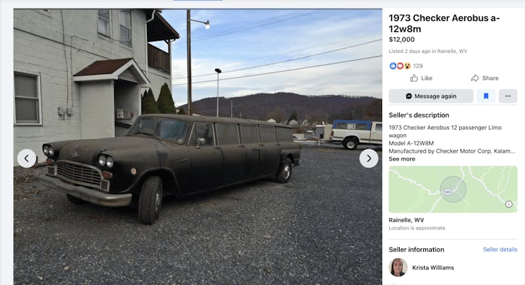The image size is (525, 285).
Task: Click the seller's profile picture
Action: coord(398,267)
